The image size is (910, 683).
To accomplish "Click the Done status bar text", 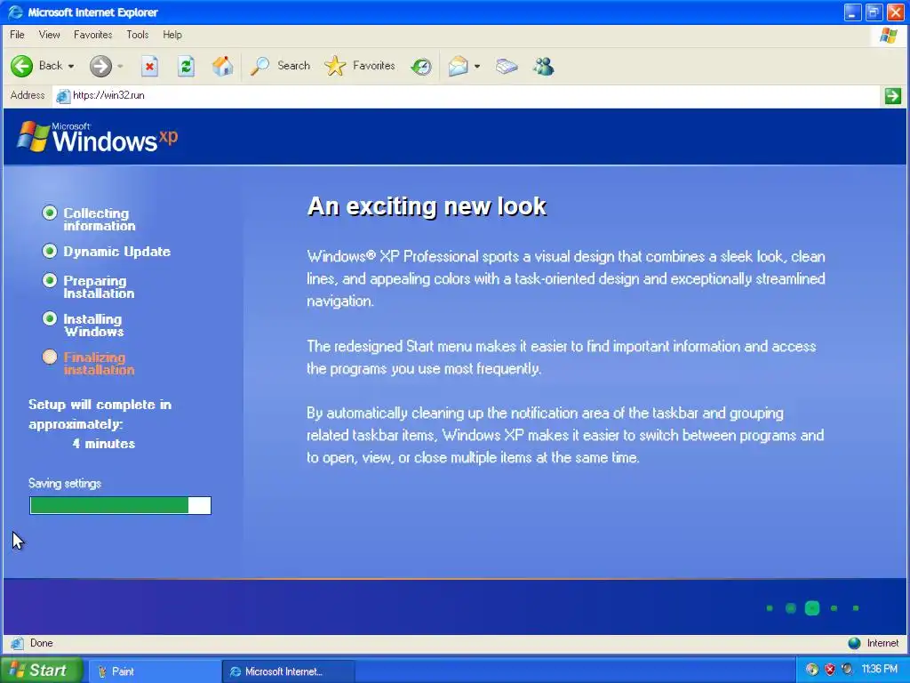I will [x=41, y=643].
